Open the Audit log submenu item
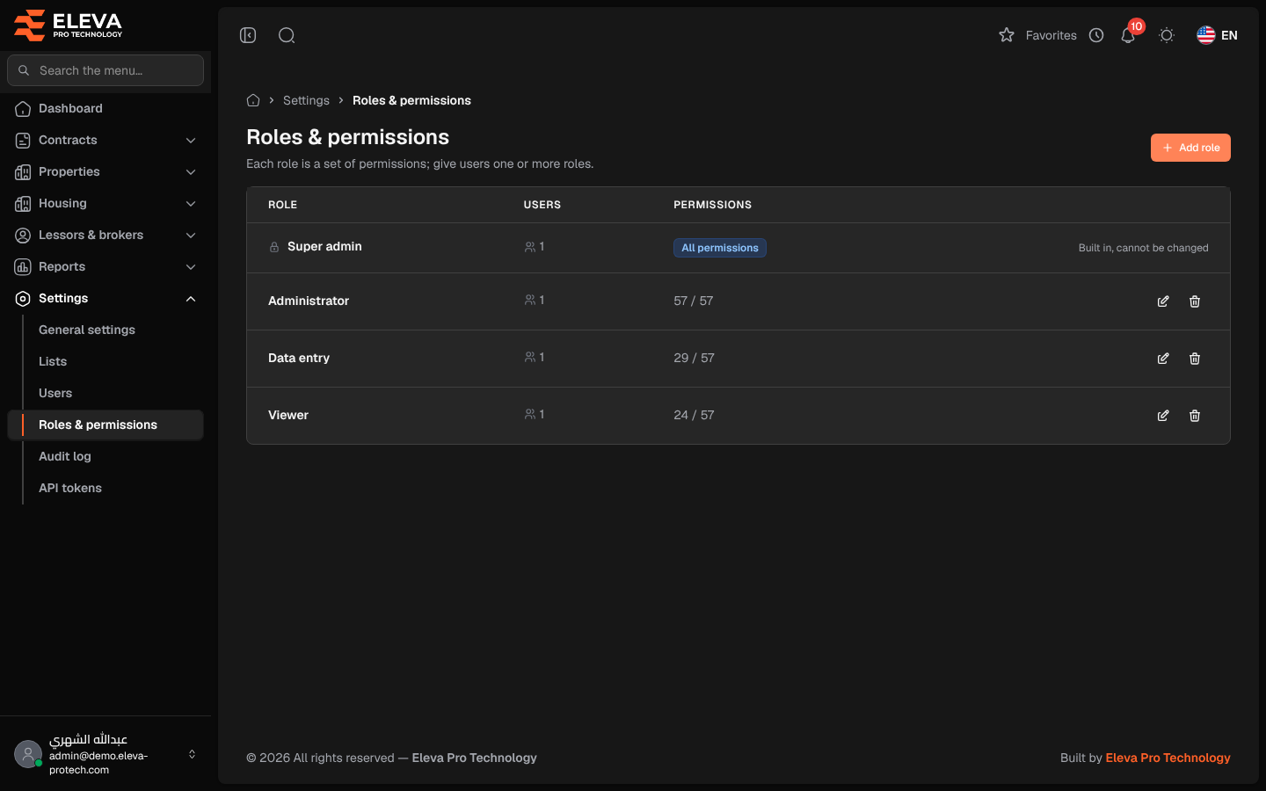This screenshot has width=1266, height=791. [x=65, y=456]
